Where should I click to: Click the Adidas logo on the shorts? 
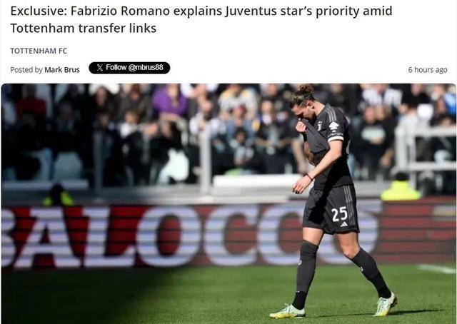pos(344,224)
